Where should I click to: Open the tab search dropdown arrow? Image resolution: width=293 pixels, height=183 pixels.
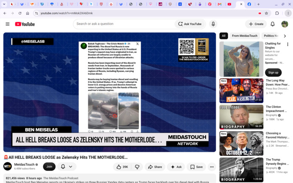coord(4,4)
